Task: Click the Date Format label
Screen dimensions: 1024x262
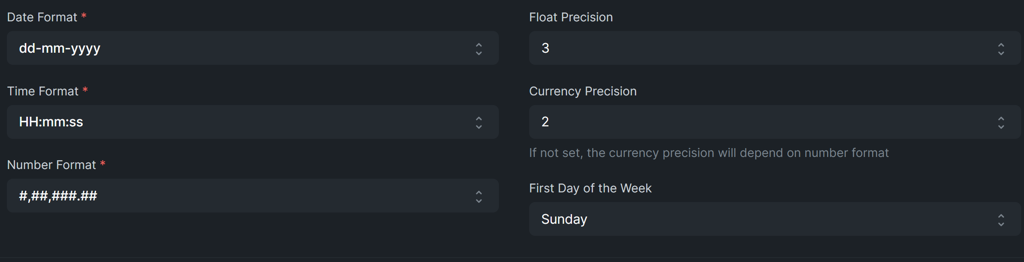Action: 42,17
